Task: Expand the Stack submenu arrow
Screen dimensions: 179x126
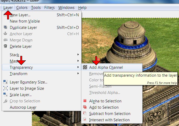Action: (78, 55)
